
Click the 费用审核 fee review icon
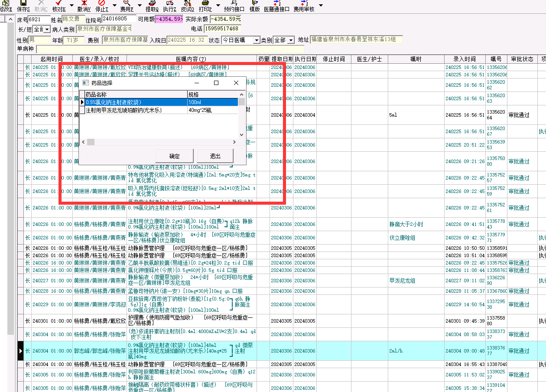click(304, 6)
